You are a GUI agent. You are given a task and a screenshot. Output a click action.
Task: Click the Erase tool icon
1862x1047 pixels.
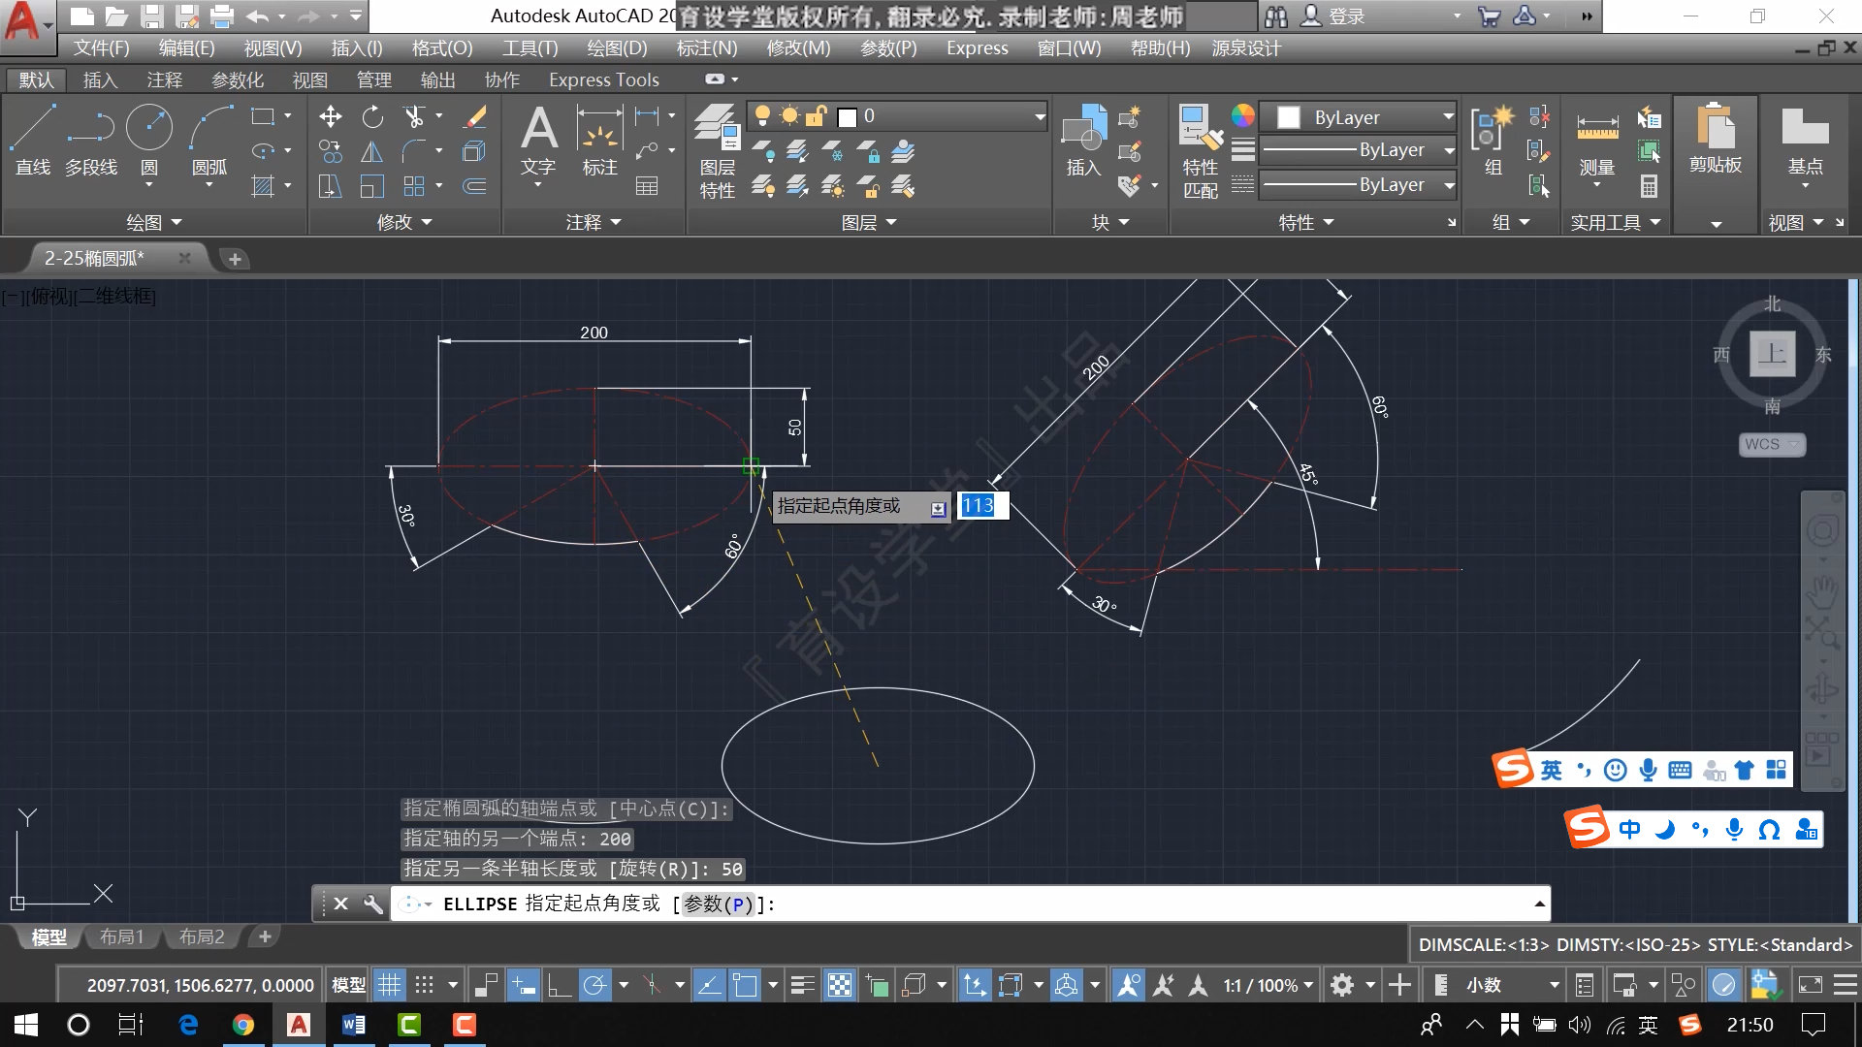[x=474, y=117]
